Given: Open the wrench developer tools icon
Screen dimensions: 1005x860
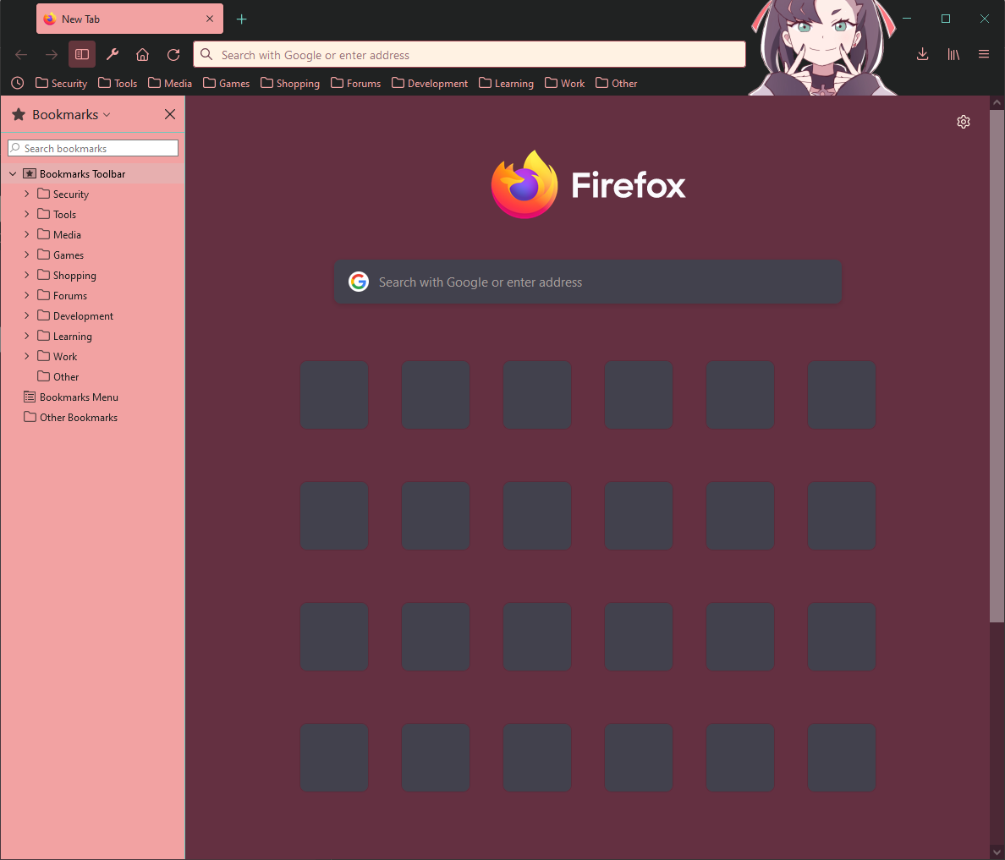Looking at the screenshot, I should (113, 54).
